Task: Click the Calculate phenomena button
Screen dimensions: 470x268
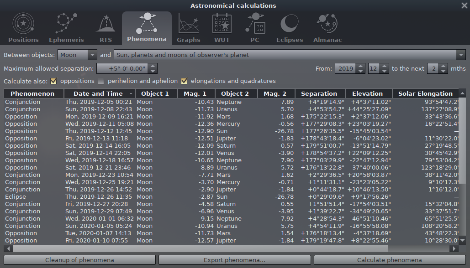Action: pyautogui.click(x=389, y=260)
